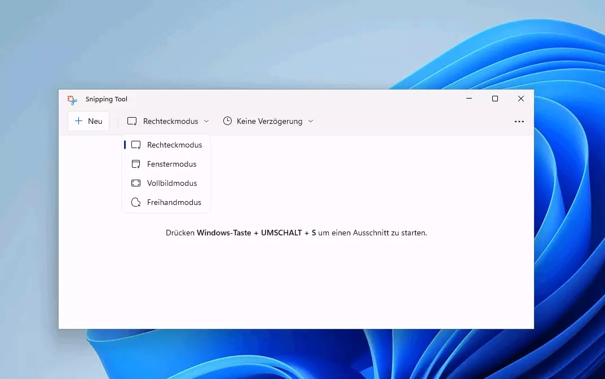Click the Snipping Tool scissors icon in title bar
This screenshot has width=605, height=379.
[72, 100]
